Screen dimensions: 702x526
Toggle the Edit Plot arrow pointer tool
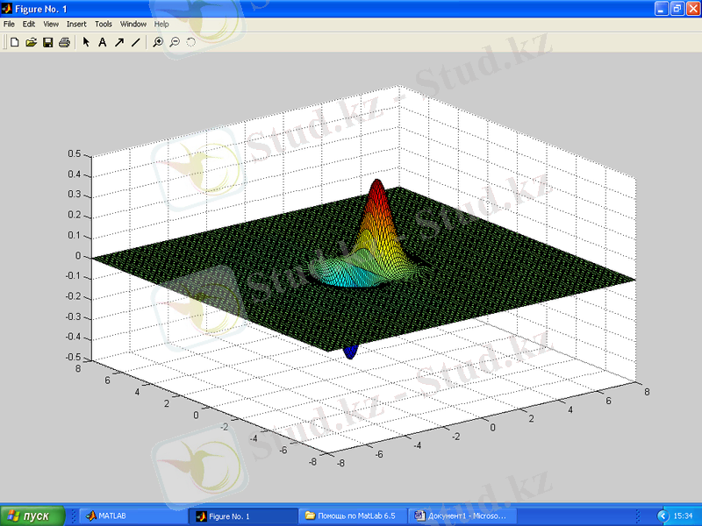[x=86, y=41]
